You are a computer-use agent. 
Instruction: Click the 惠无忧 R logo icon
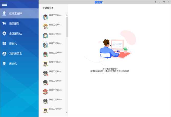click(4, 64)
